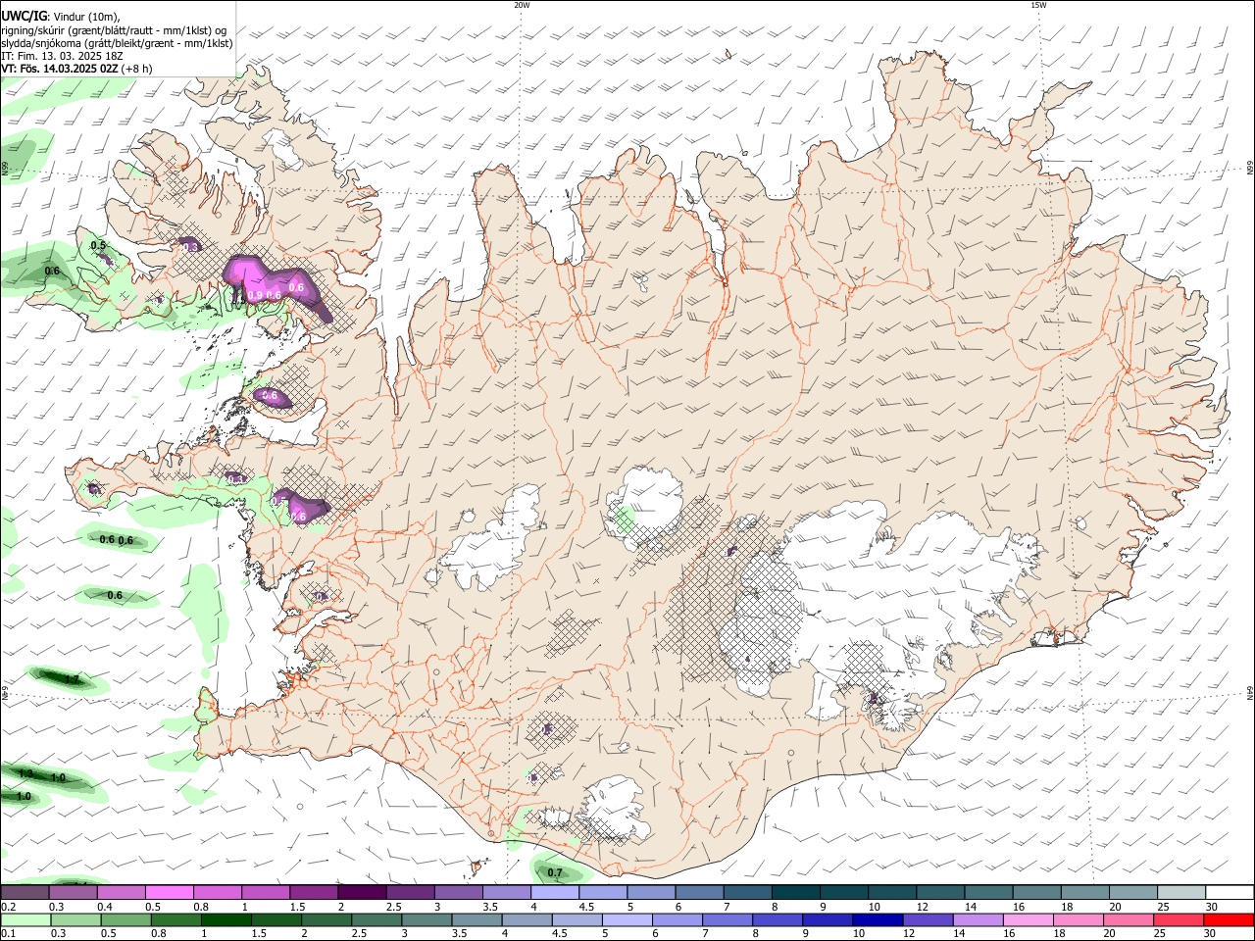Select the bright pink swatch between 0.5 and 0.8
Image resolution: width=1255 pixels, height=941 pixels.
[169, 892]
